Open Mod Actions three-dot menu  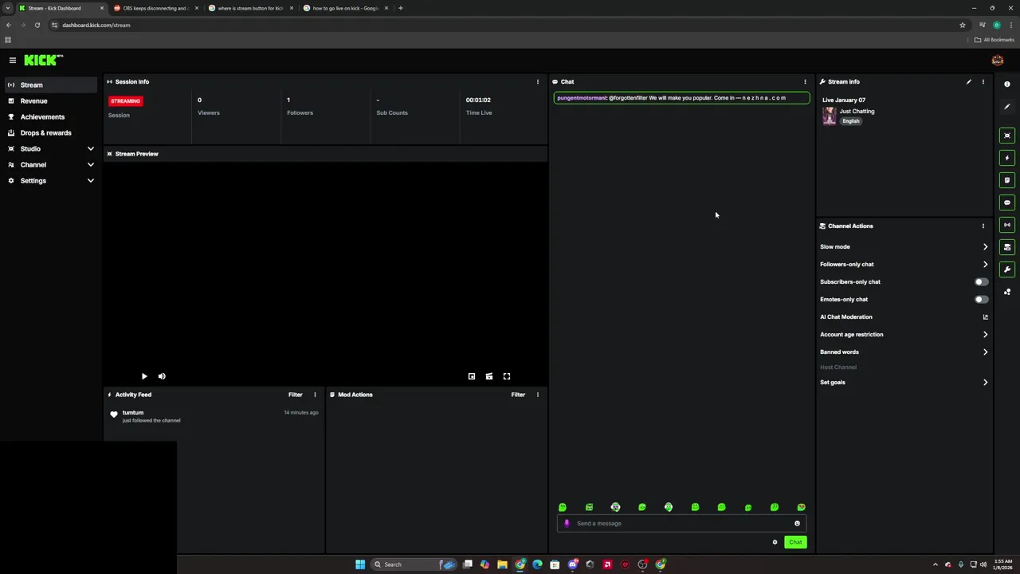click(x=537, y=395)
